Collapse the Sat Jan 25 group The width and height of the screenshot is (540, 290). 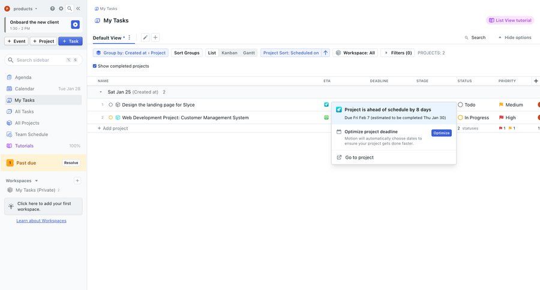coord(101,92)
